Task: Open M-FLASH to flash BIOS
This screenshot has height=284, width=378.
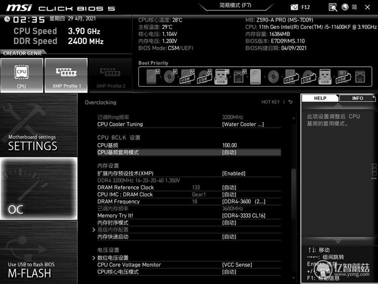Action: [x=38, y=252]
